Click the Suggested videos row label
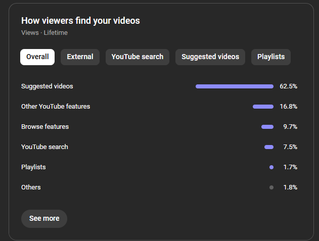Image resolution: width=319 pixels, height=241 pixels. pyautogui.click(x=47, y=86)
